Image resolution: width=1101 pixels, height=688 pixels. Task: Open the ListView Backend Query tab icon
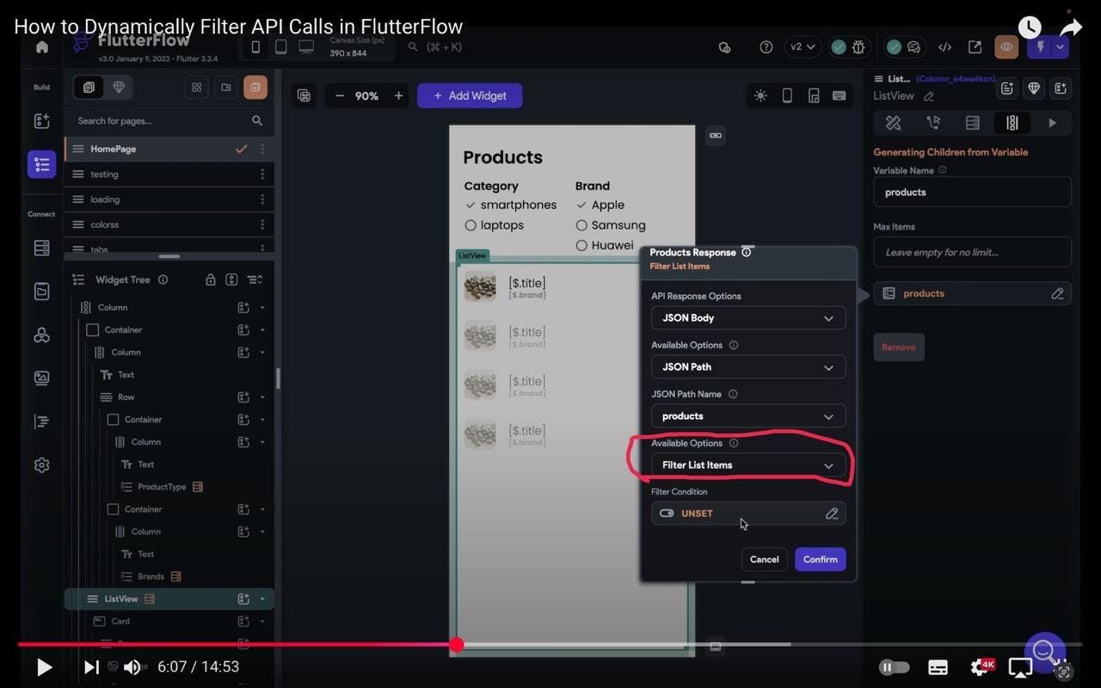[973, 123]
